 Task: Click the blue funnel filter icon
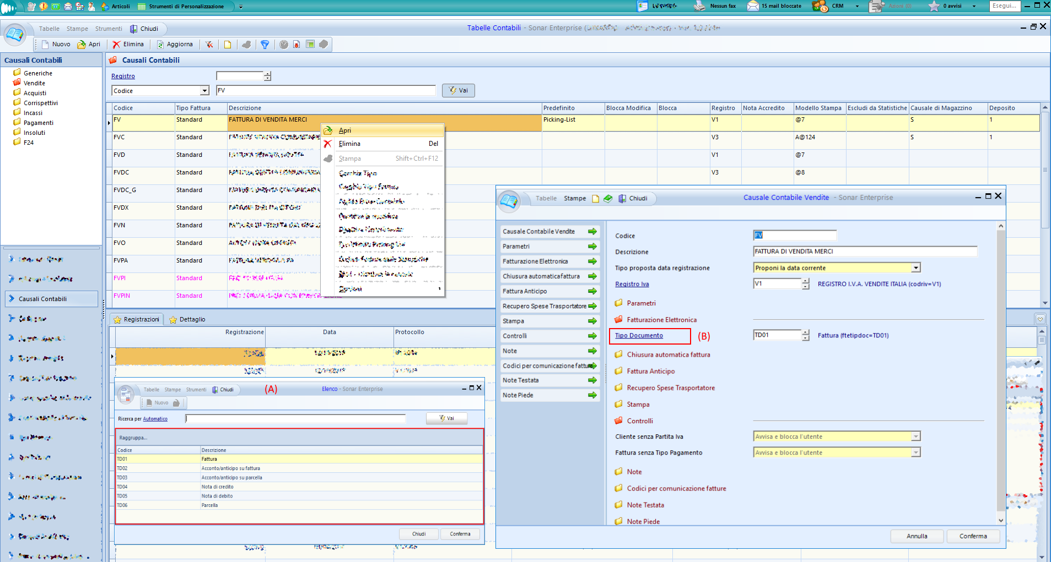pyautogui.click(x=265, y=45)
